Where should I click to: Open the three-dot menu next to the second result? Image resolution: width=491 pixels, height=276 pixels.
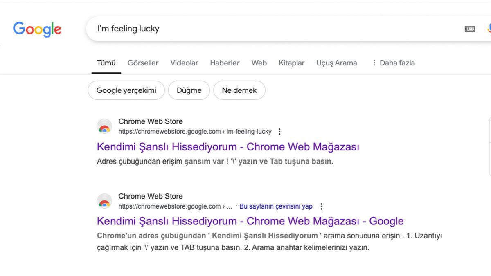[322, 206]
